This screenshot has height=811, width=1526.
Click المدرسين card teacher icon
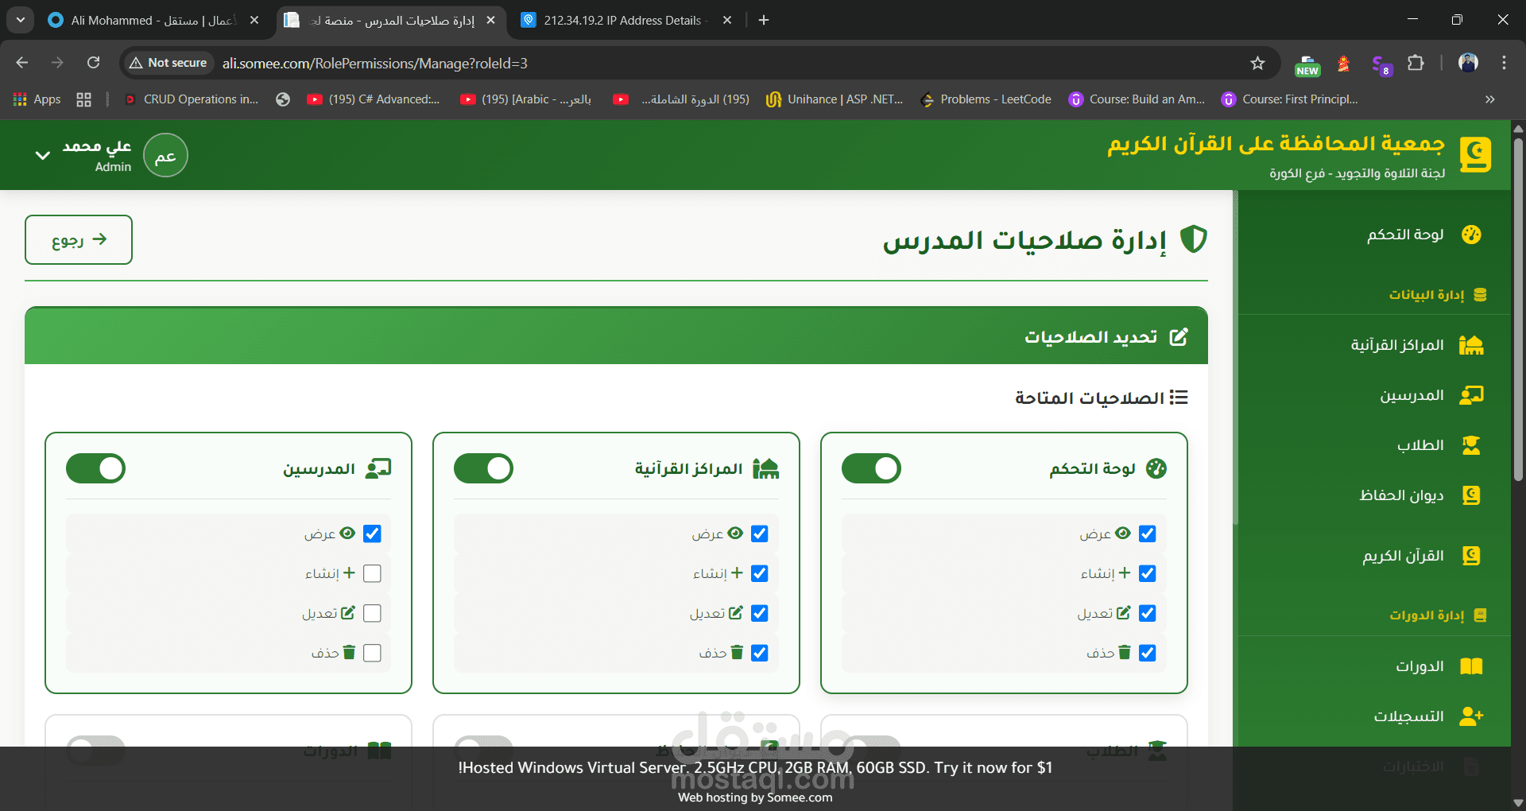tap(378, 468)
